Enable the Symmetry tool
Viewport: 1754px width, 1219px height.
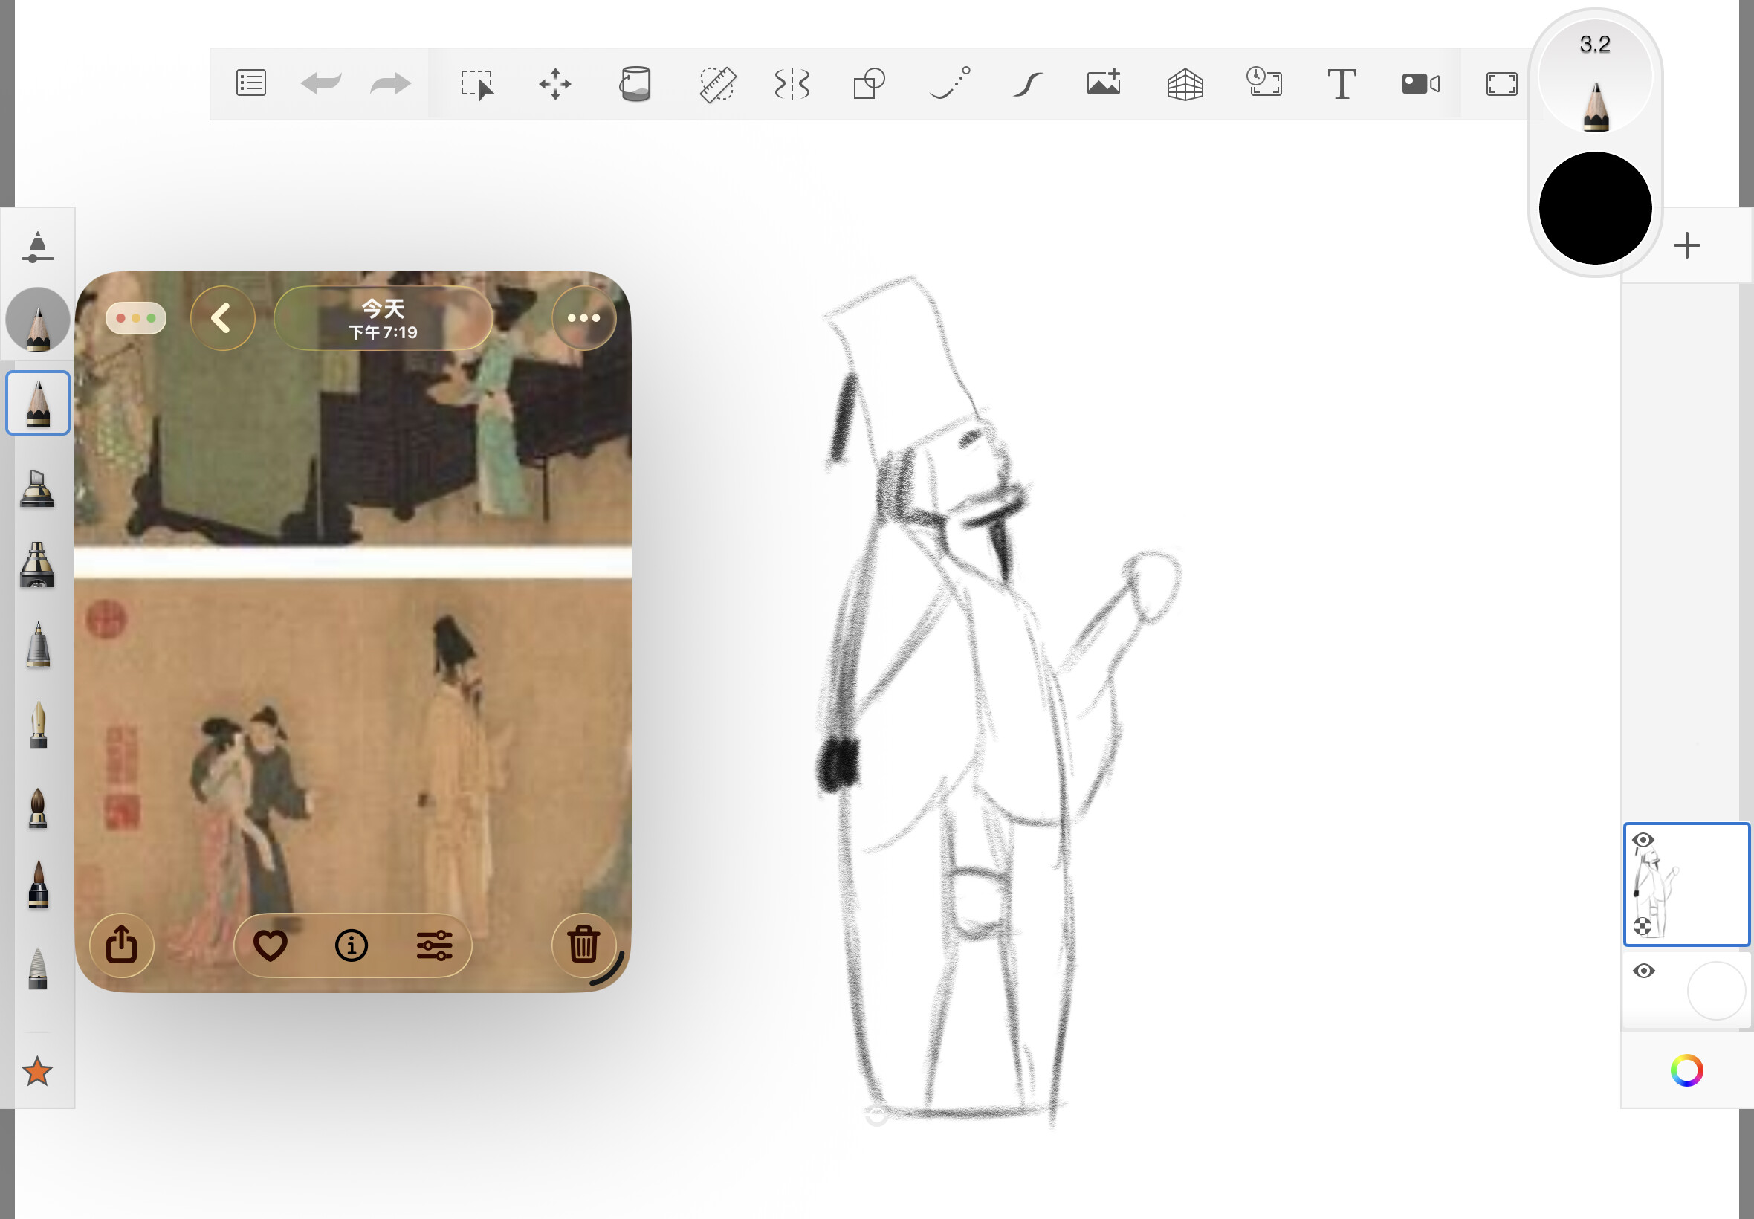point(791,83)
